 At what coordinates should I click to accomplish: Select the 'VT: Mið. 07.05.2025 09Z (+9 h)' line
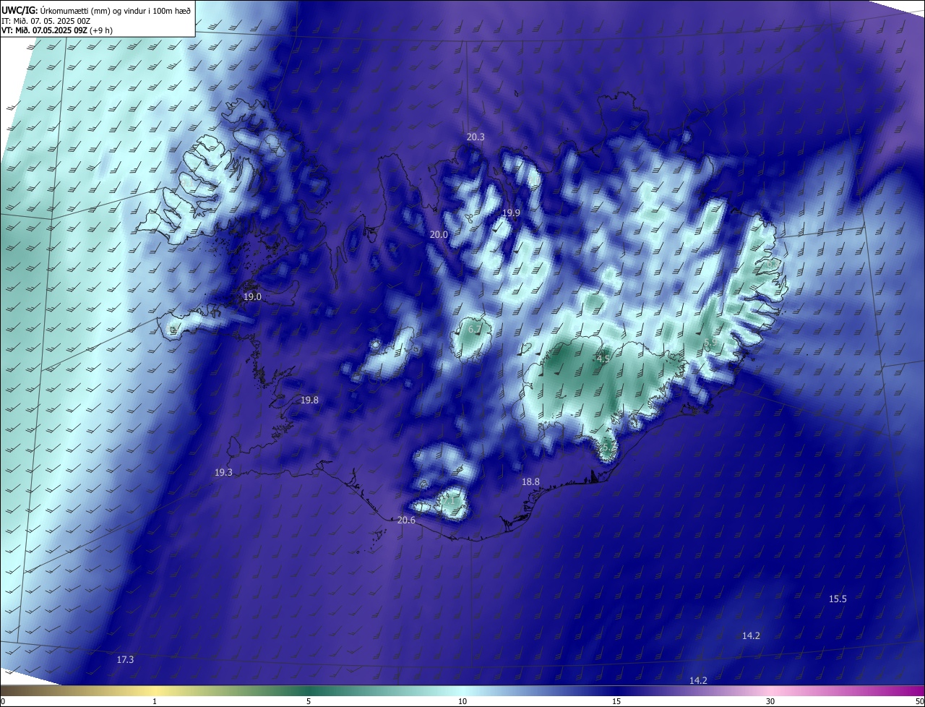coord(56,30)
